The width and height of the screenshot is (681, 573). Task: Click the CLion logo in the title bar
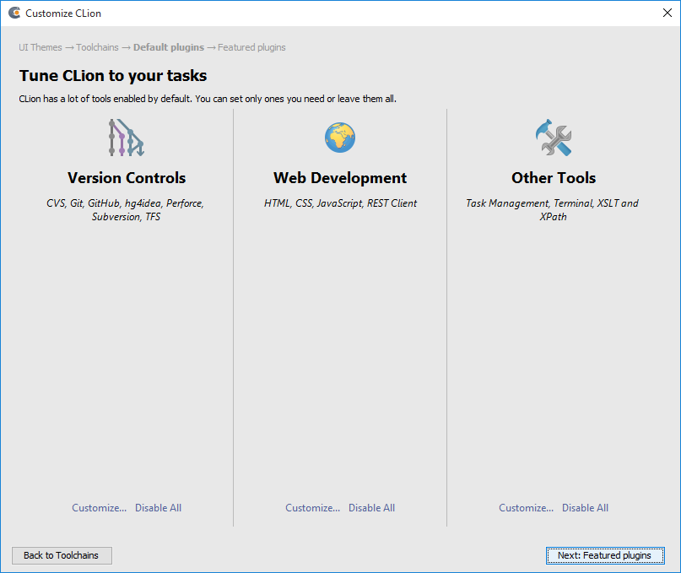tap(14, 14)
